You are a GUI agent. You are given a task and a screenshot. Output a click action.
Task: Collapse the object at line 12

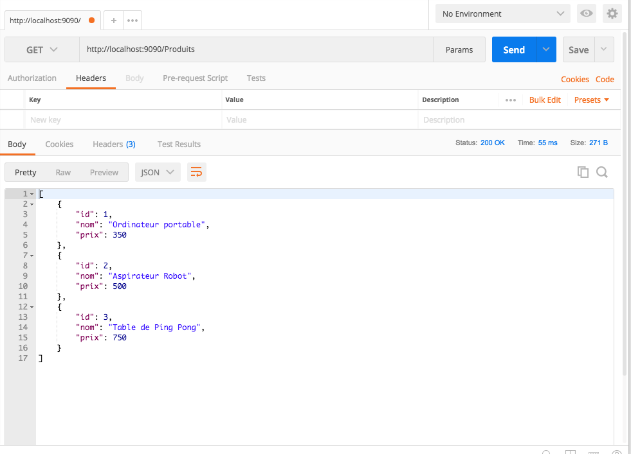[x=32, y=308]
